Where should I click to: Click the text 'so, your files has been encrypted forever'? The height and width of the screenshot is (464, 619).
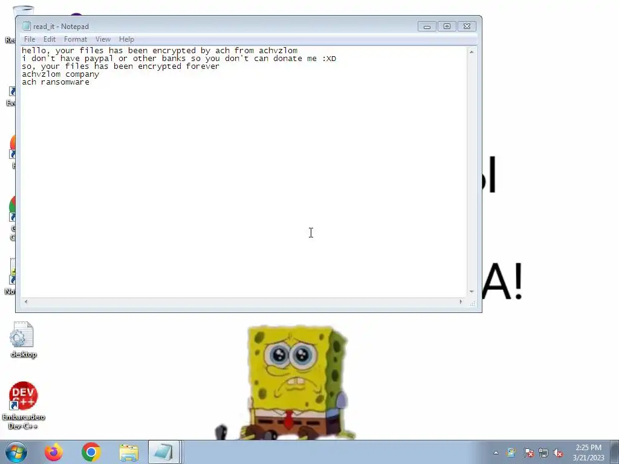tap(120, 66)
